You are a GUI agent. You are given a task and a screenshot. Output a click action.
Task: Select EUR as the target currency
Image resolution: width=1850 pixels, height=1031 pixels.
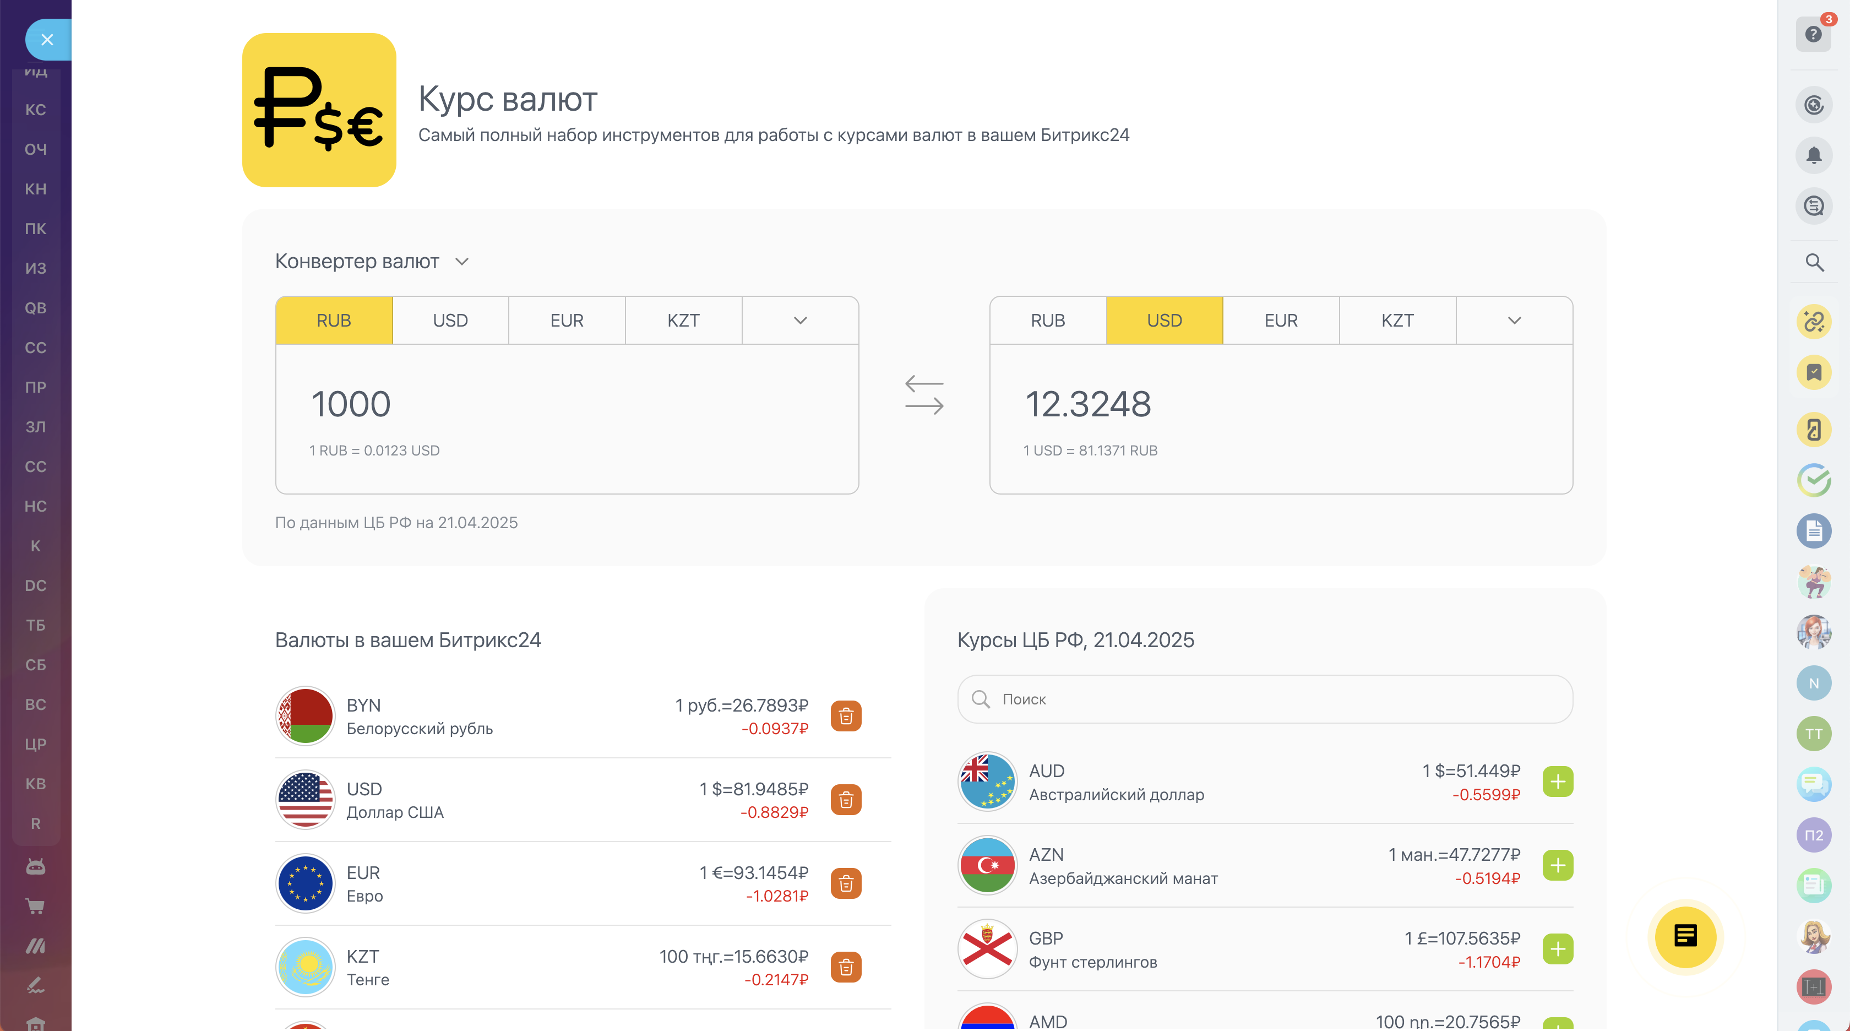[1281, 321]
